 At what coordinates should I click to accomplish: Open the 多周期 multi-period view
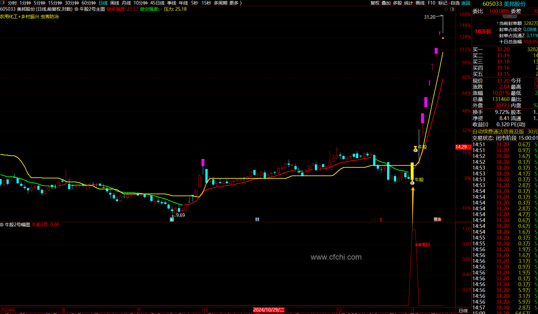point(220,3)
